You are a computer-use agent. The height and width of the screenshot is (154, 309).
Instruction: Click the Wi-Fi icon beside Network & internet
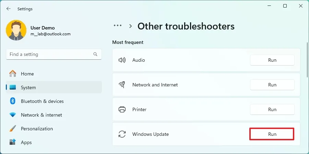coord(13,115)
